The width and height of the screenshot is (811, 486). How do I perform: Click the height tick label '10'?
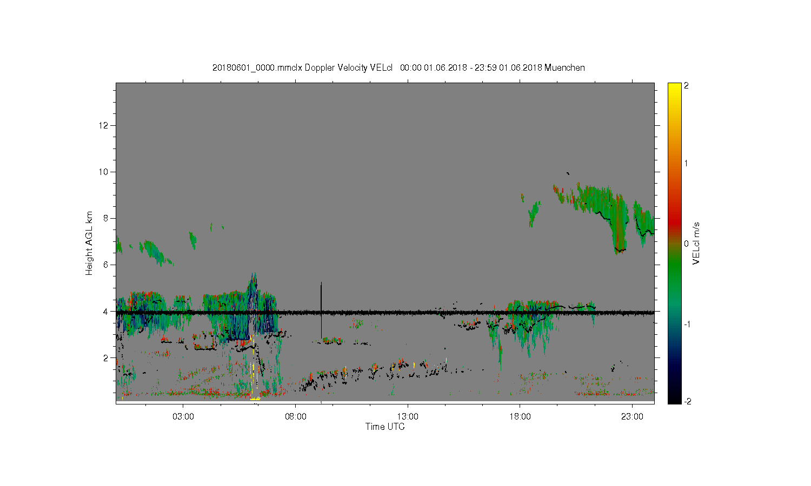104,172
